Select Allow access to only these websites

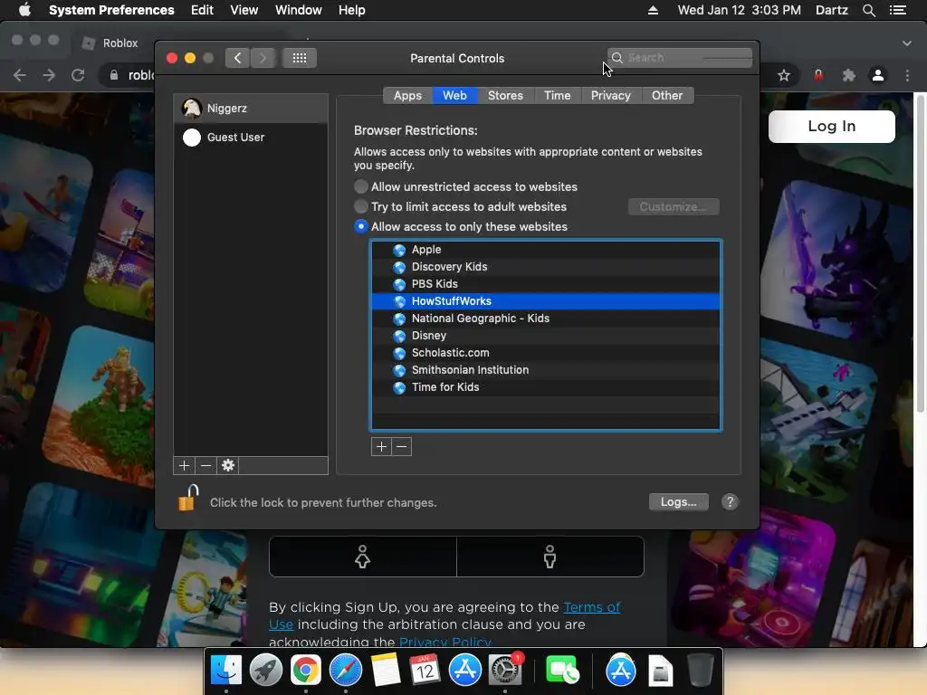point(360,227)
